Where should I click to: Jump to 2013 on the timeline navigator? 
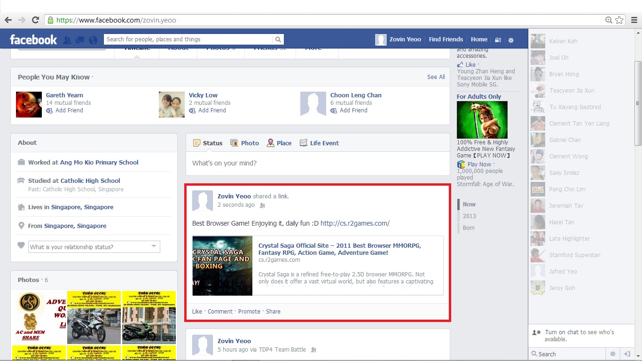point(469,216)
